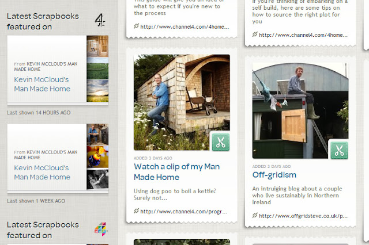Click the scissors clip icon on Off-gridism photo
Screen dimensions: 369x245
339,150
